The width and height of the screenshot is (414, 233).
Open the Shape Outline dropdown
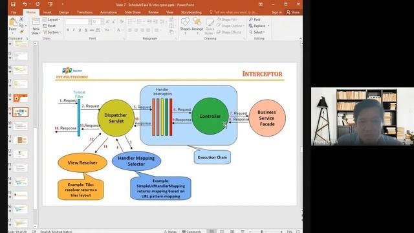[230, 26]
